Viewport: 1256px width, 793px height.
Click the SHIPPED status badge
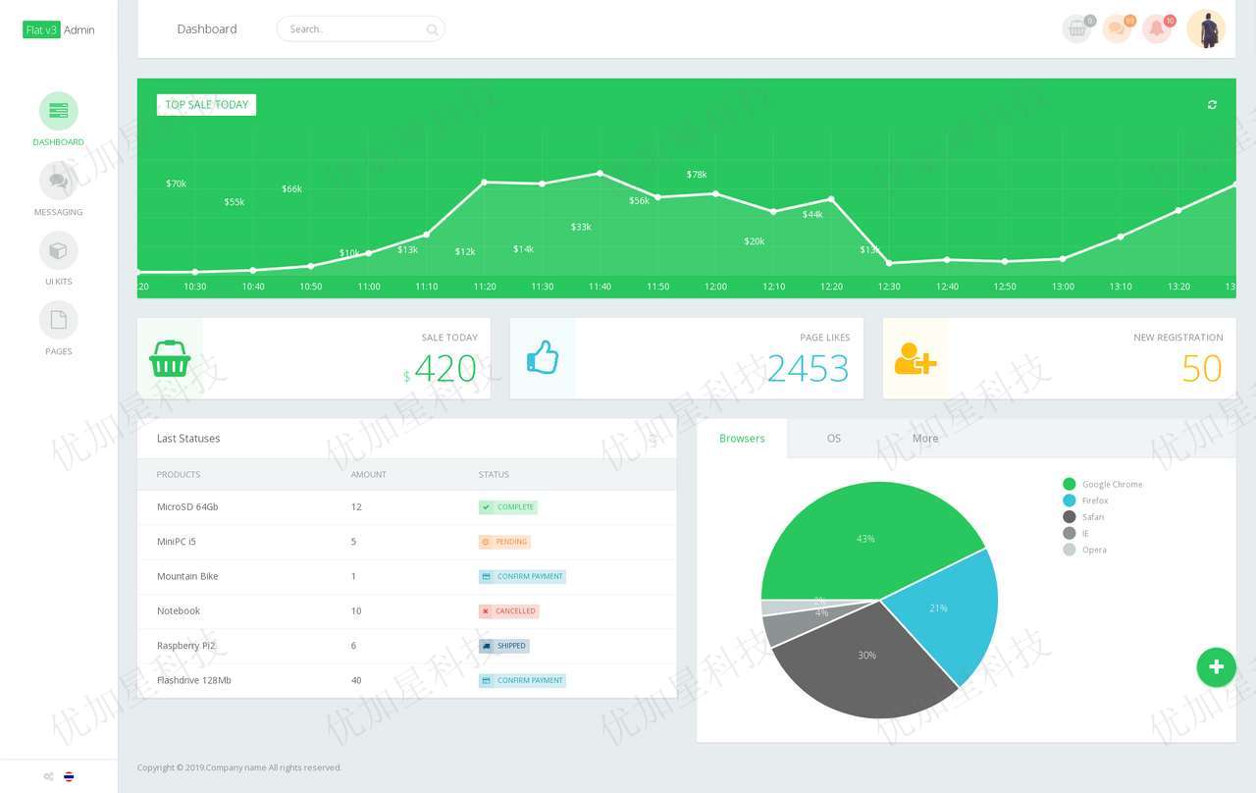pyautogui.click(x=504, y=646)
